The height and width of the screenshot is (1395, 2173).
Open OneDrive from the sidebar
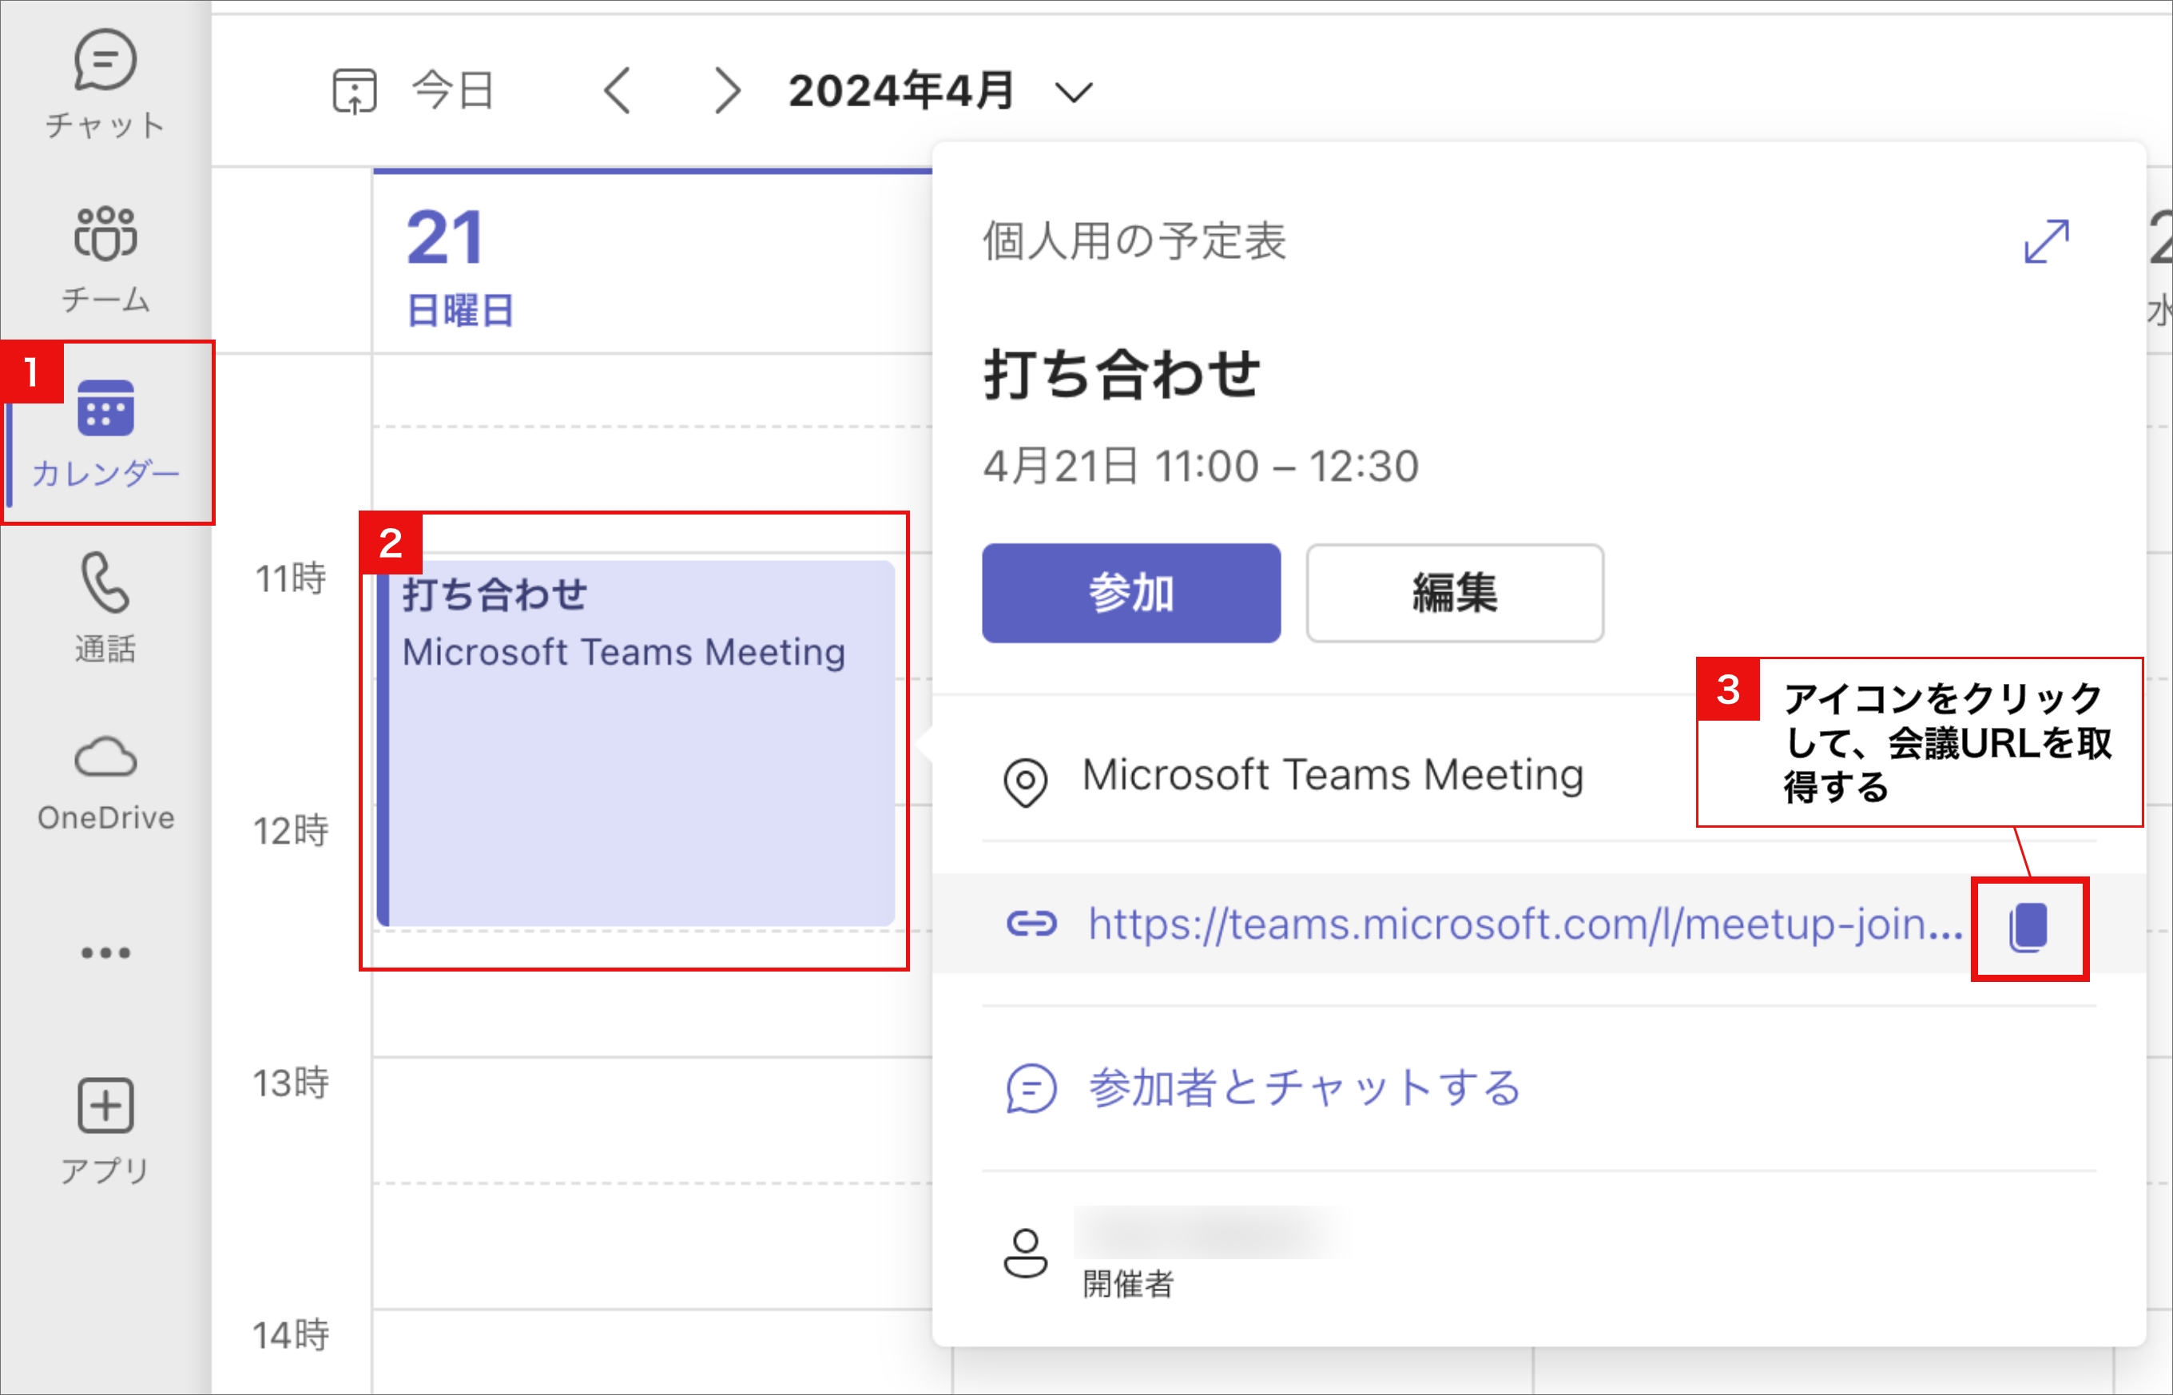(x=105, y=783)
